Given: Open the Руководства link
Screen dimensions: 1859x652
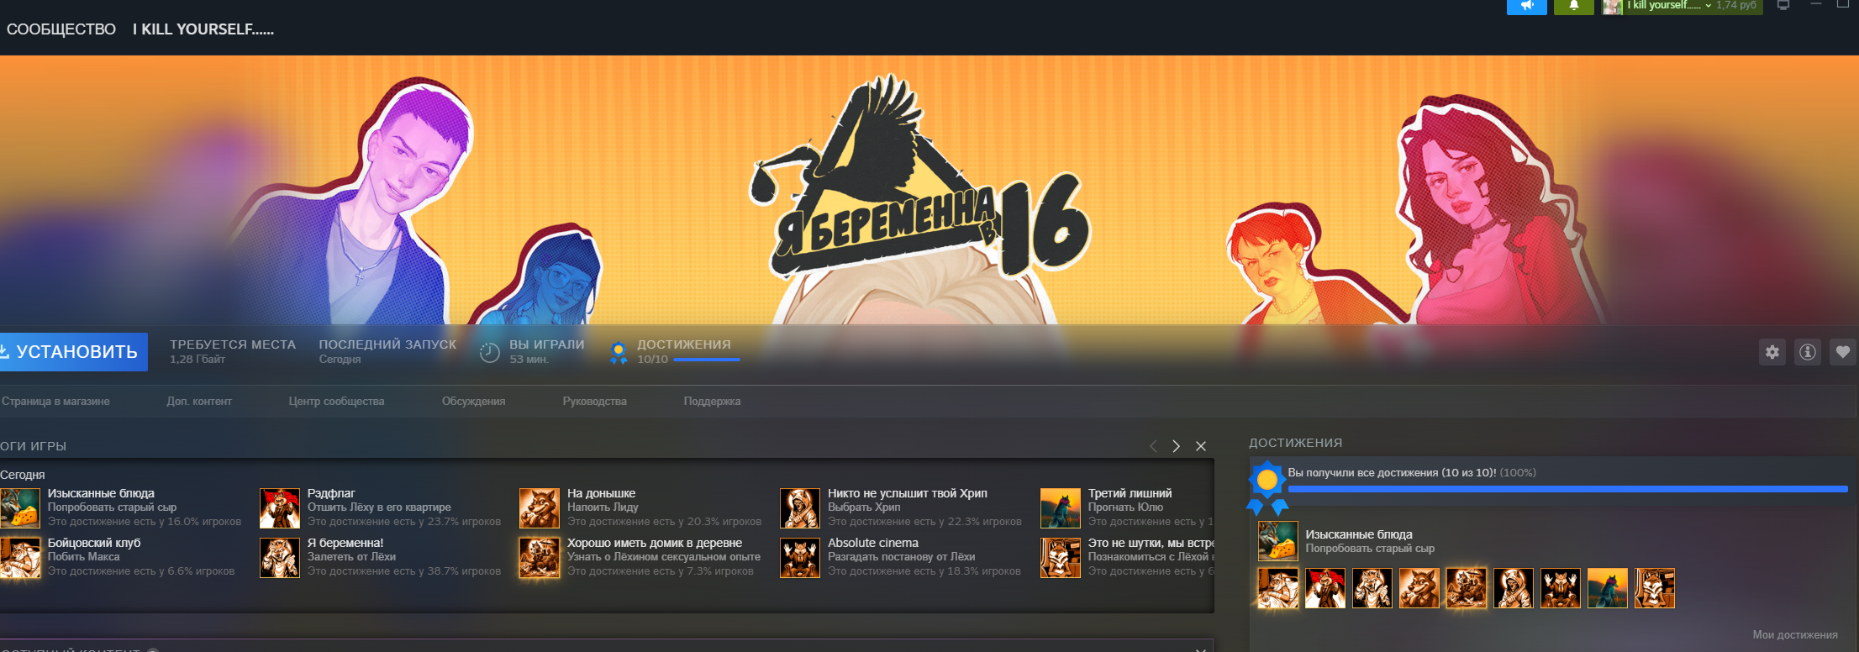Looking at the screenshot, I should pyautogui.click(x=595, y=402).
